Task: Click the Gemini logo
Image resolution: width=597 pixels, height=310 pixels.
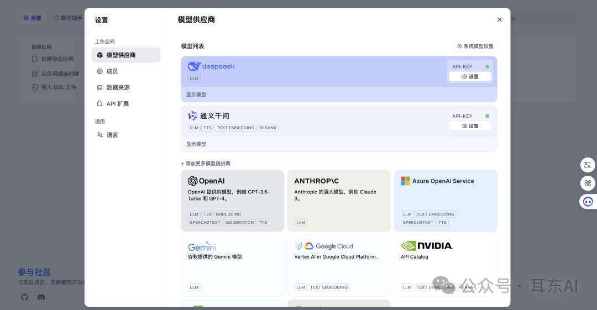Action: click(x=202, y=246)
